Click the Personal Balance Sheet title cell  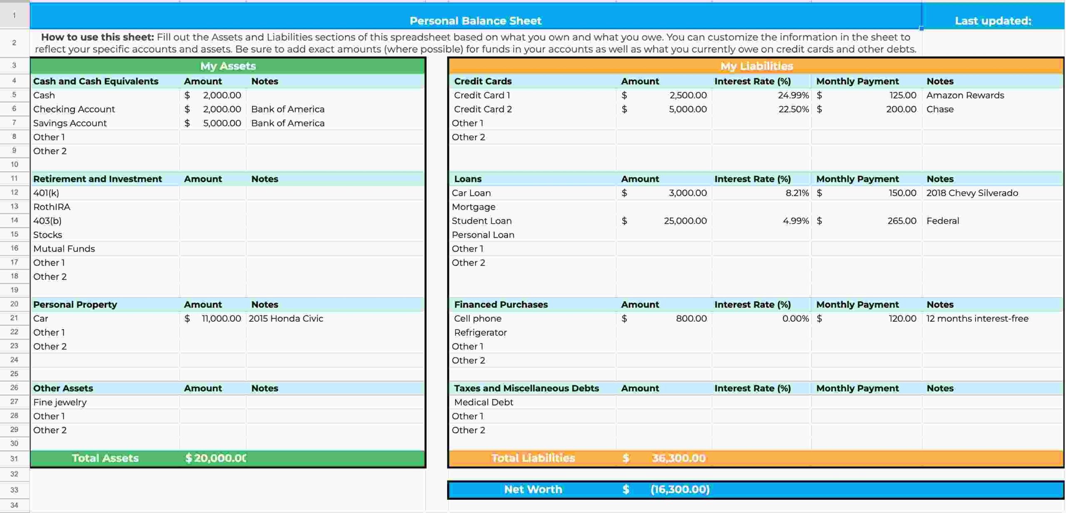476,21
